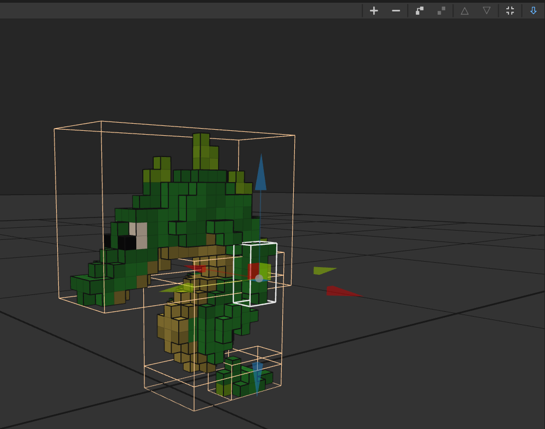The width and height of the screenshot is (545, 429).
Task: Click the four-corner collapse icon
Action: (x=510, y=11)
